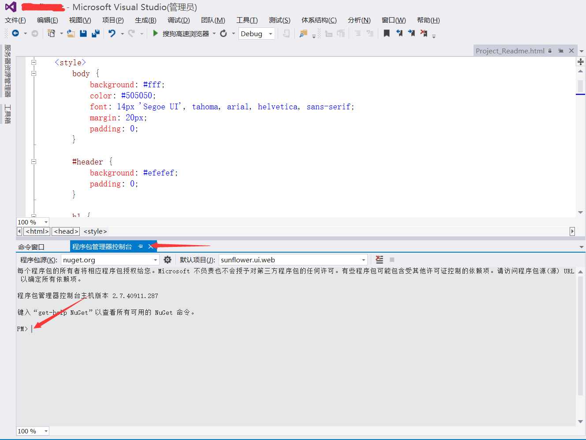Click the Save floppy disk icon
Viewport: 586px width, 440px height.
click(x=83, y=34)
